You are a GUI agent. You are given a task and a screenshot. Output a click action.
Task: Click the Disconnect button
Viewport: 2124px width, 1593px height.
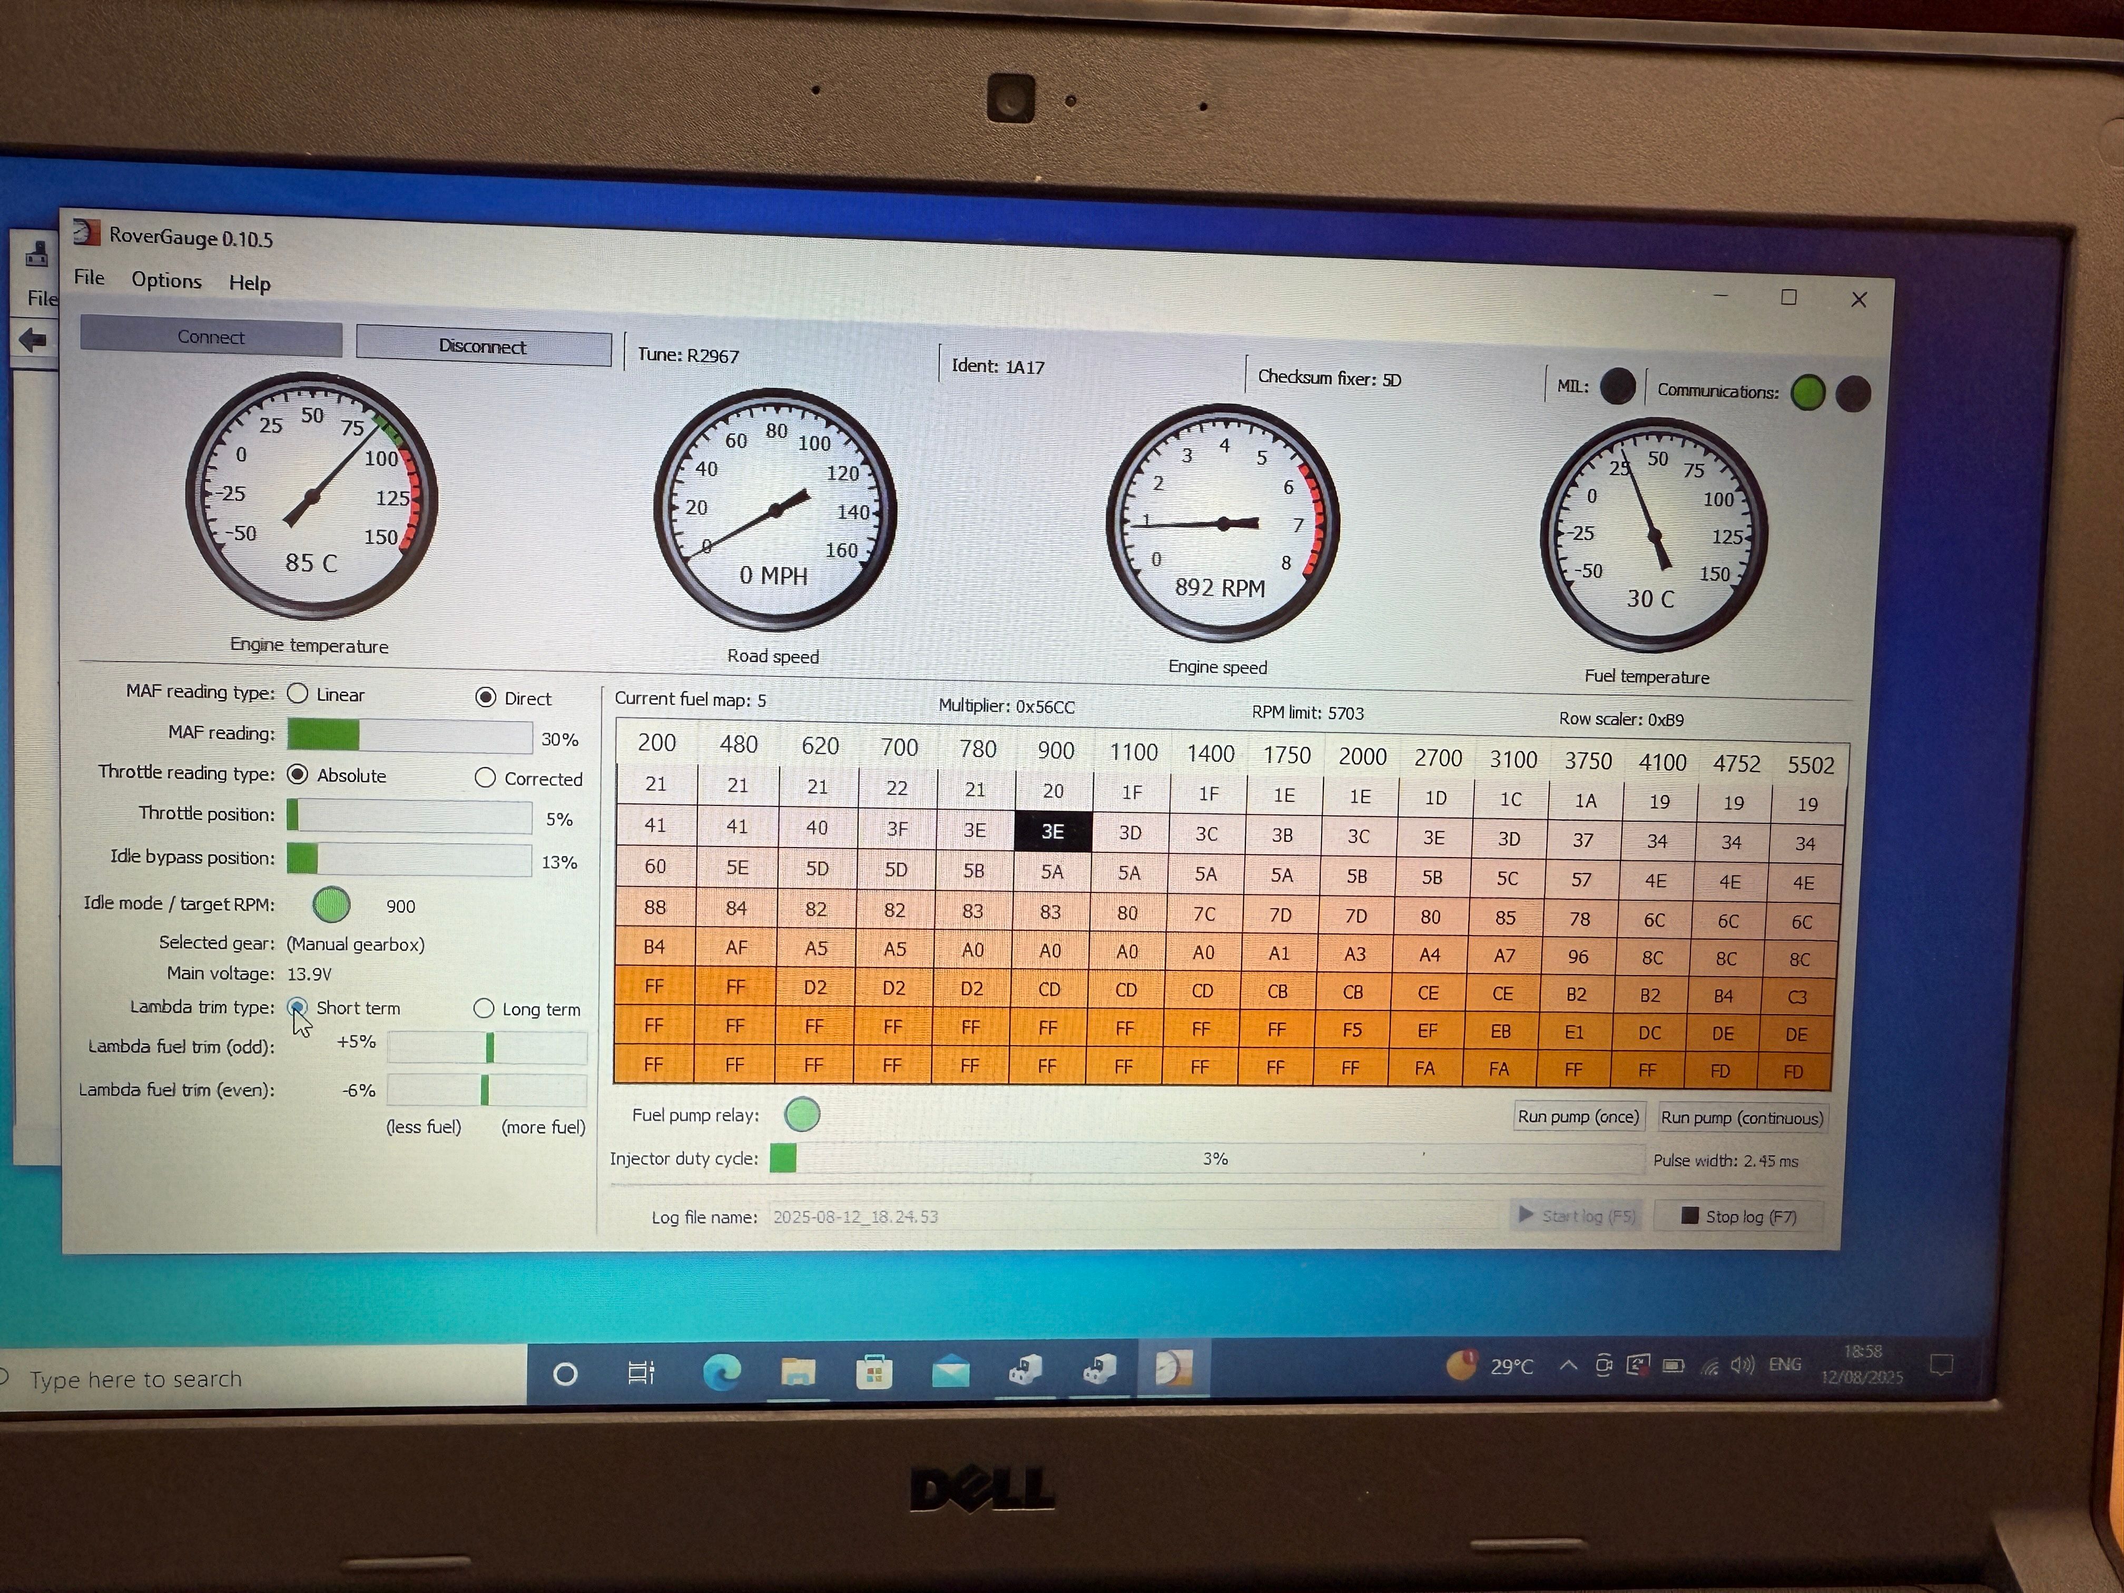pos(483,347)
